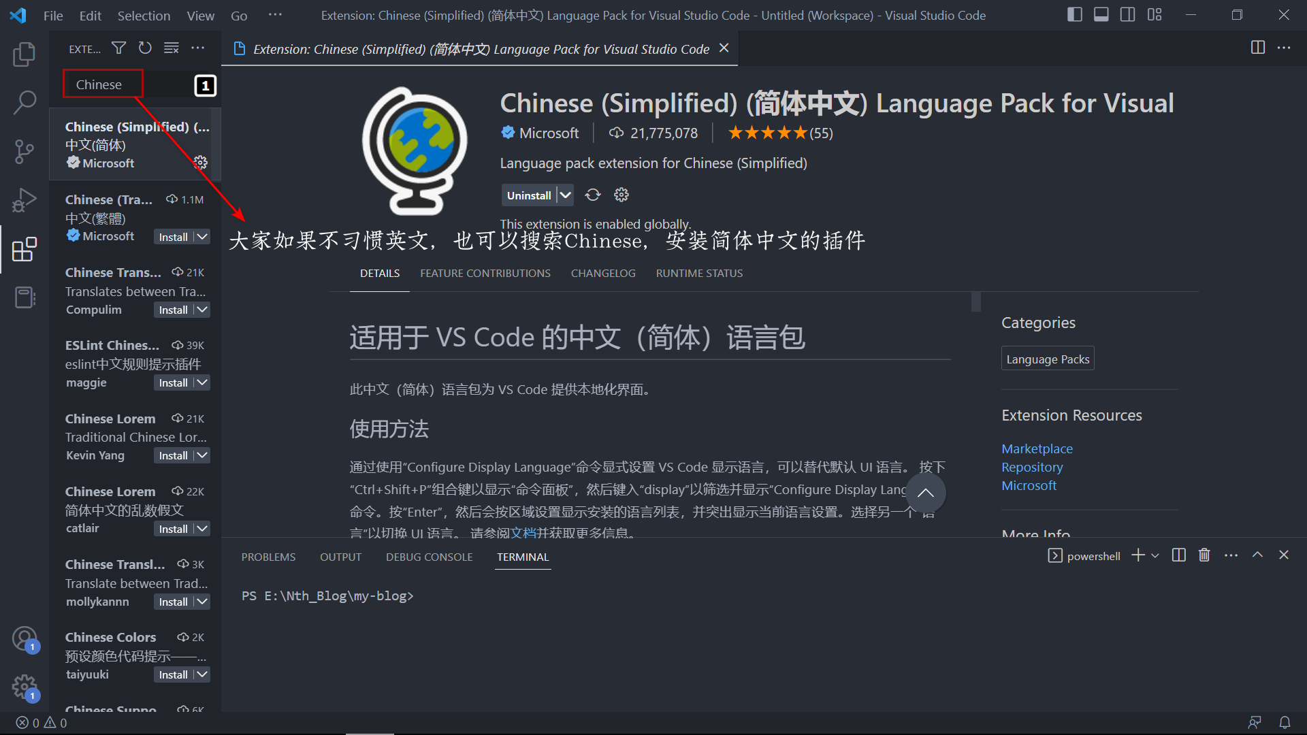Open the Extensions view icon

pyautogui.click(x=25, y=249)
